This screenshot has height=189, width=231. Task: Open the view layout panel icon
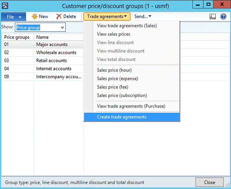click(213, 16)
